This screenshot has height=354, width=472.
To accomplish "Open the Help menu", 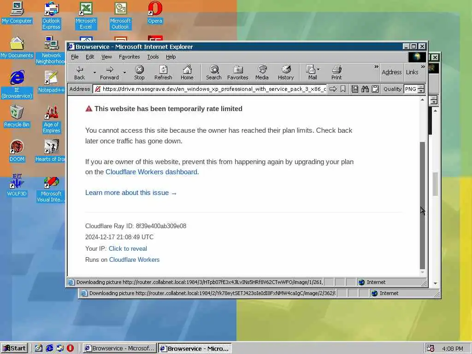I will (171, 57).
